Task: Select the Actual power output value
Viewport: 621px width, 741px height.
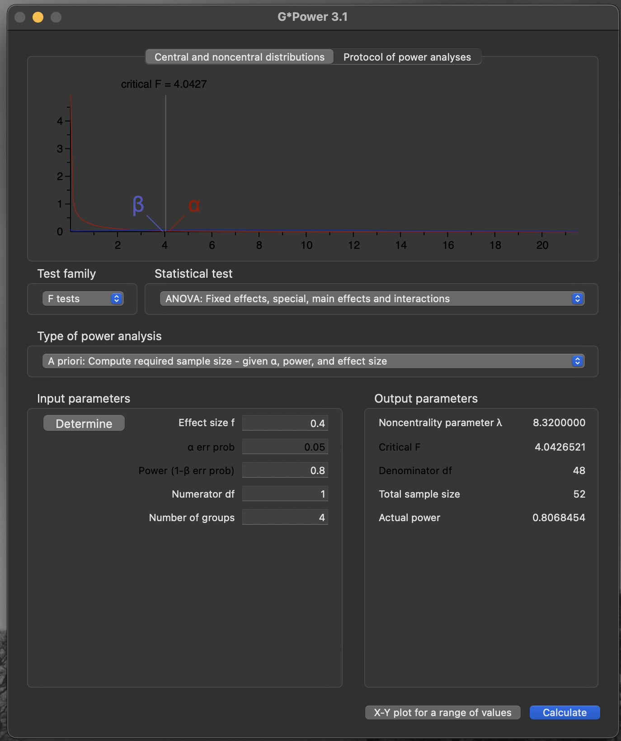Action: [559, 518]
